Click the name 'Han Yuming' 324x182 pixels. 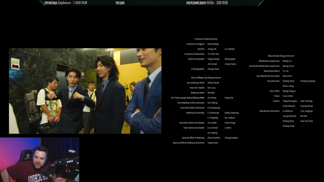(306, 101)
